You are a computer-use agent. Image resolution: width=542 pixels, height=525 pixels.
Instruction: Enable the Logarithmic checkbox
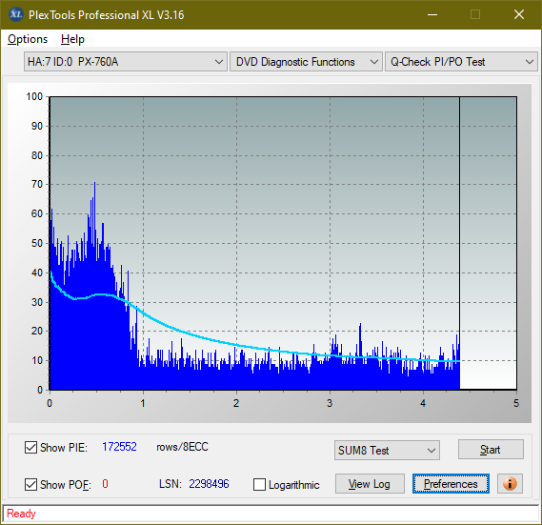coord(259,485)
